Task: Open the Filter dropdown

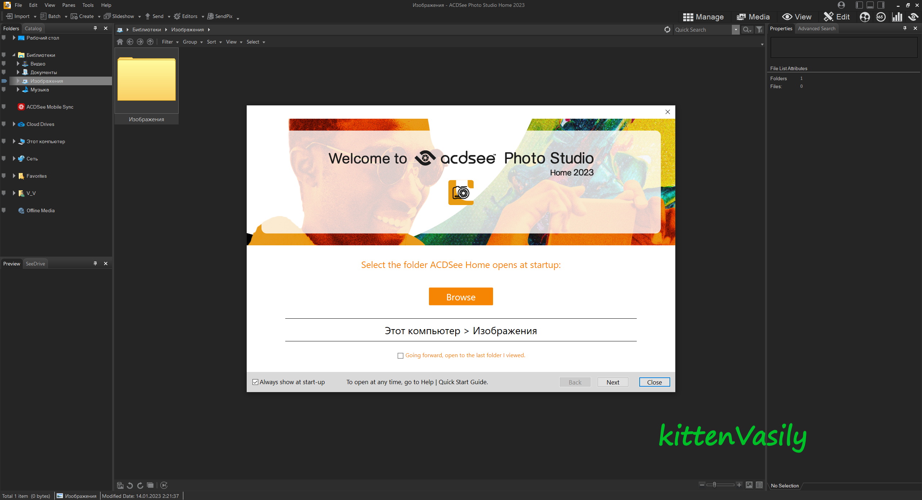Action: coord(170,42)
